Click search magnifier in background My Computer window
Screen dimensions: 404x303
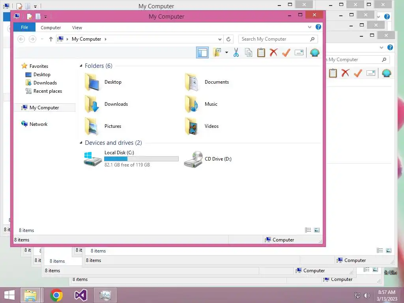[384, 60]
